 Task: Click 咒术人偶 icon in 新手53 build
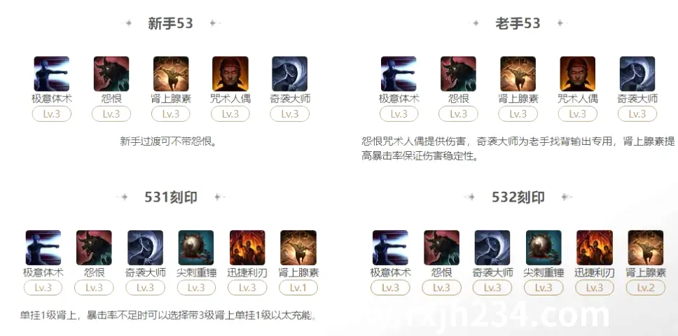(x=230, y=74)
